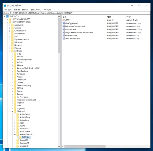Screen dimensions: 153x151
Task: Select the Amazon Web Services, LLC key
Action: [28, 68]
